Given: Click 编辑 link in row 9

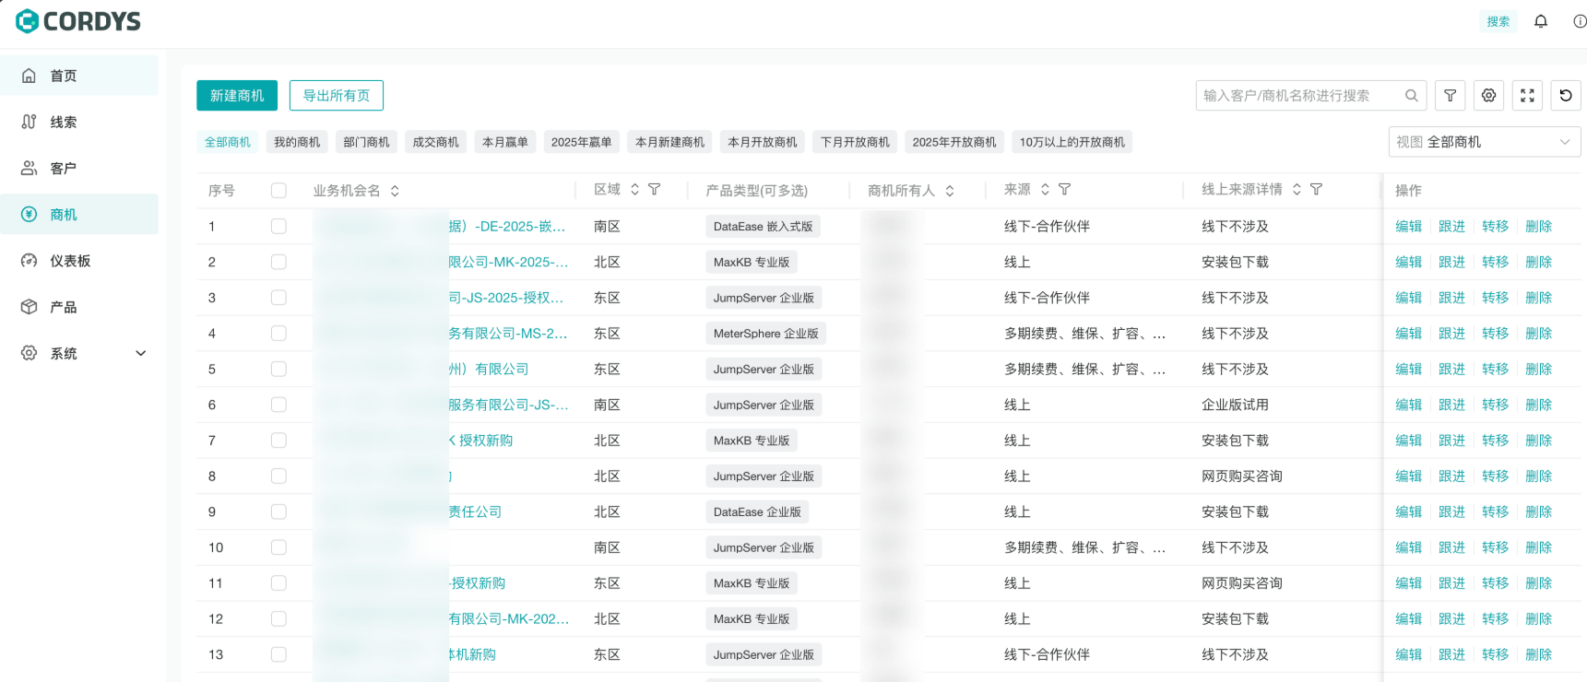Looking at the screenshot, I should click(x=1408, y=511).
